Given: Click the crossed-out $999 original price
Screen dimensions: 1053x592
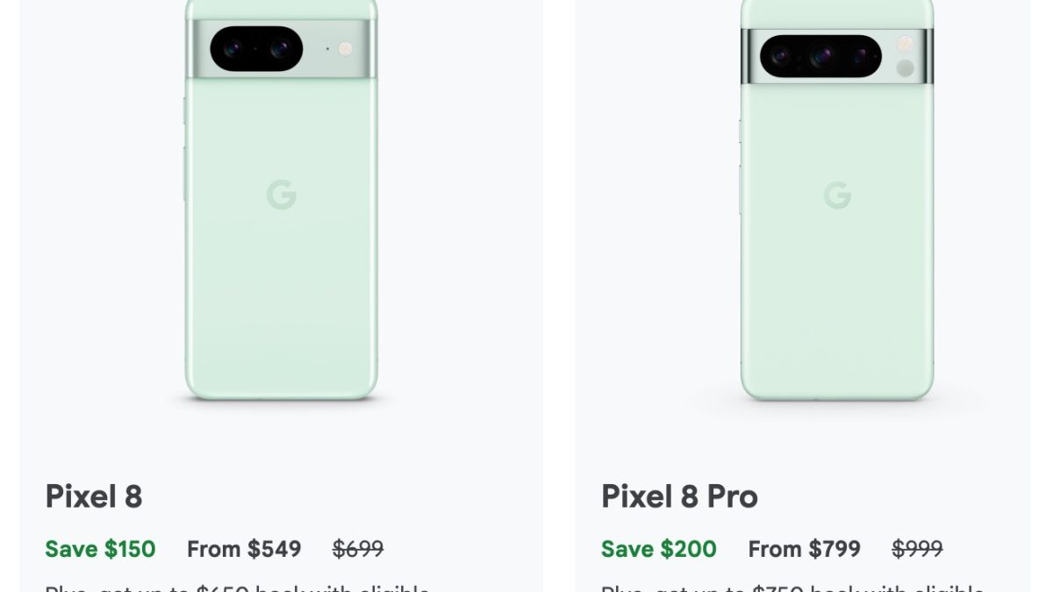Looking at the screenshot, I should 917,549.
